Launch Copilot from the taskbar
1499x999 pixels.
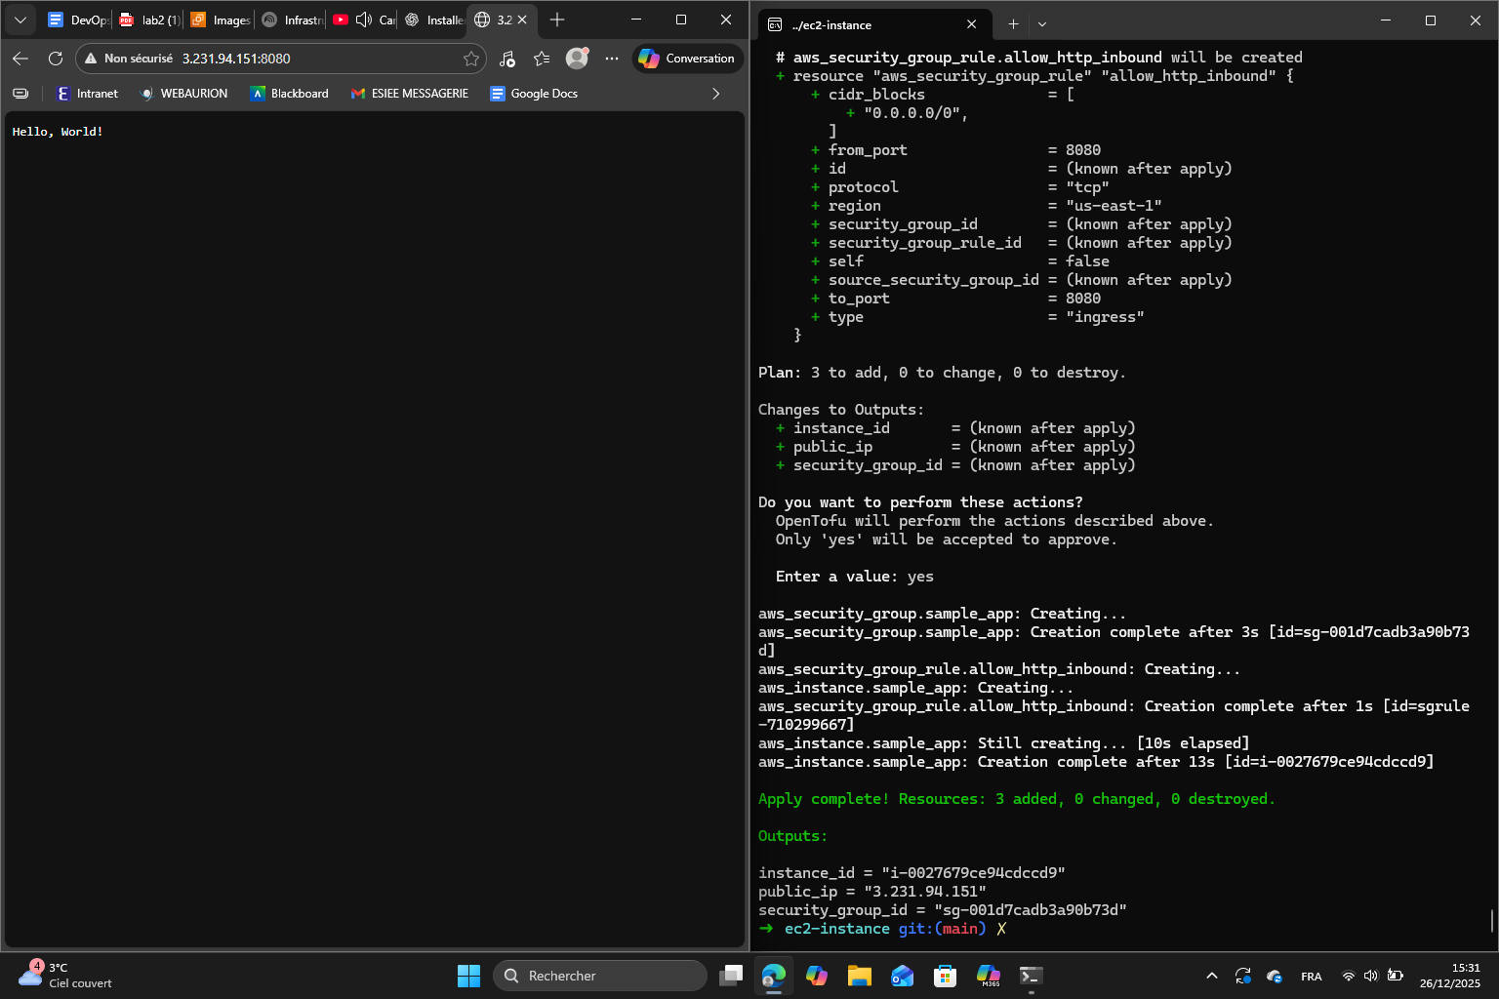pyautogui.click(x=817, y=975)
